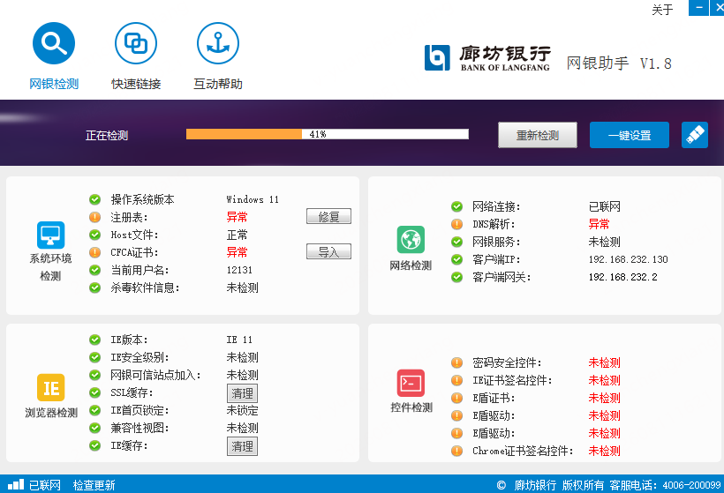Minimize the 网银助手 window
This screenshot has width=724, height=493.
698,7
